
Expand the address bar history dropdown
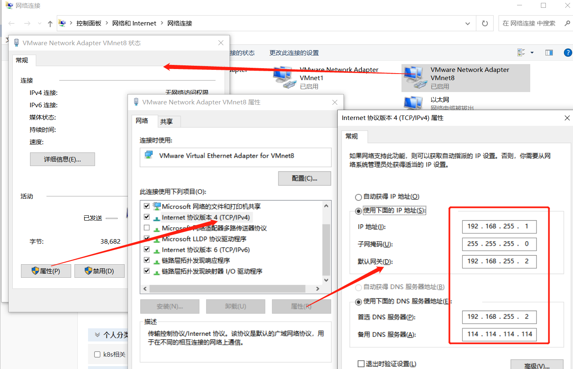click(468, 23)
